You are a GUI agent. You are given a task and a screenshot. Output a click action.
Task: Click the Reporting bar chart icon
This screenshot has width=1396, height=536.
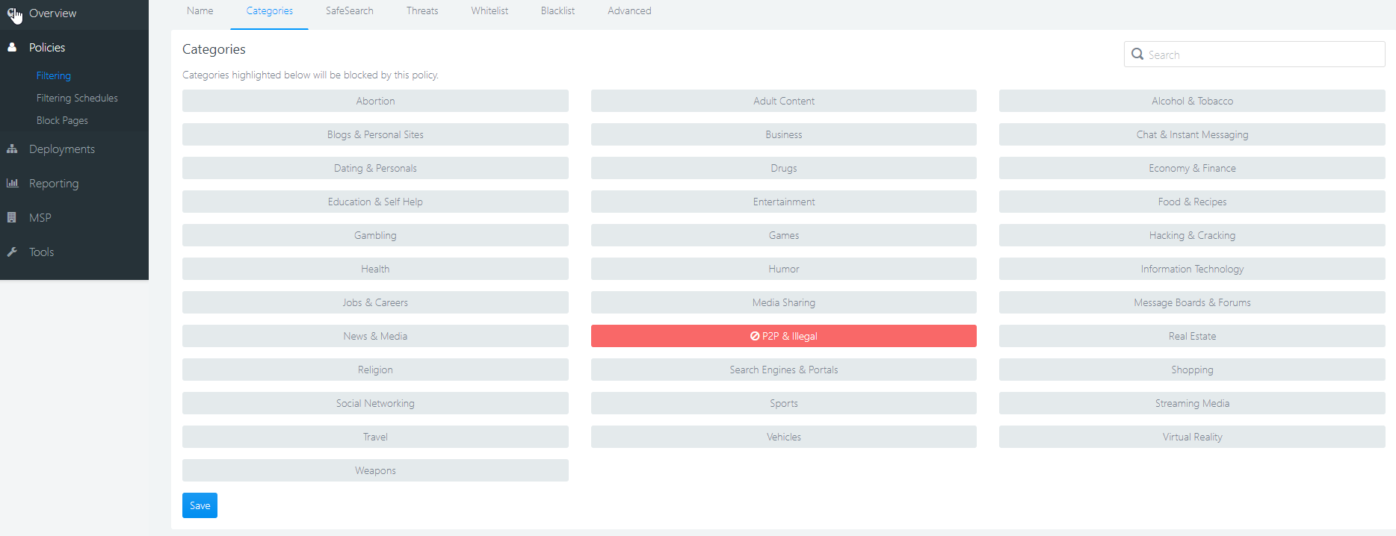pos(12,183)
